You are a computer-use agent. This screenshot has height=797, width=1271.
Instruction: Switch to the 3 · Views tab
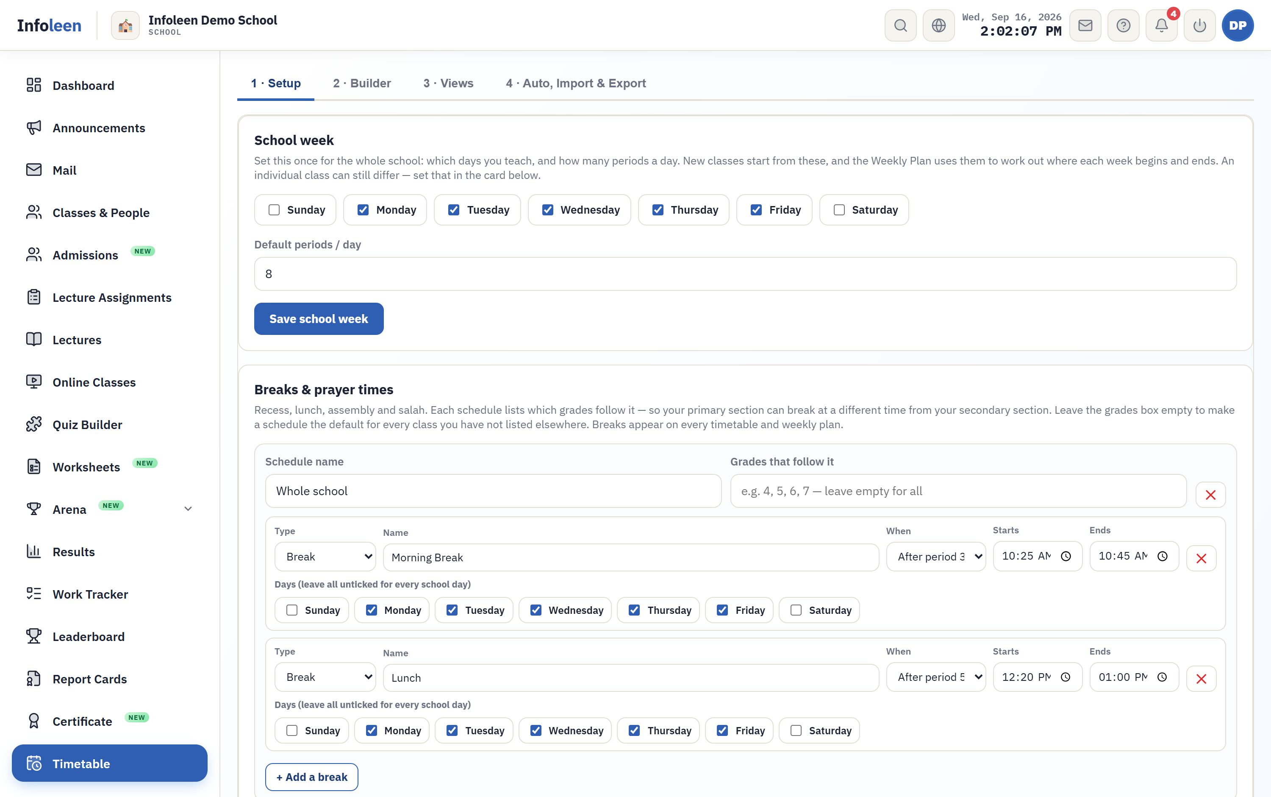click(x=448, y=83)
